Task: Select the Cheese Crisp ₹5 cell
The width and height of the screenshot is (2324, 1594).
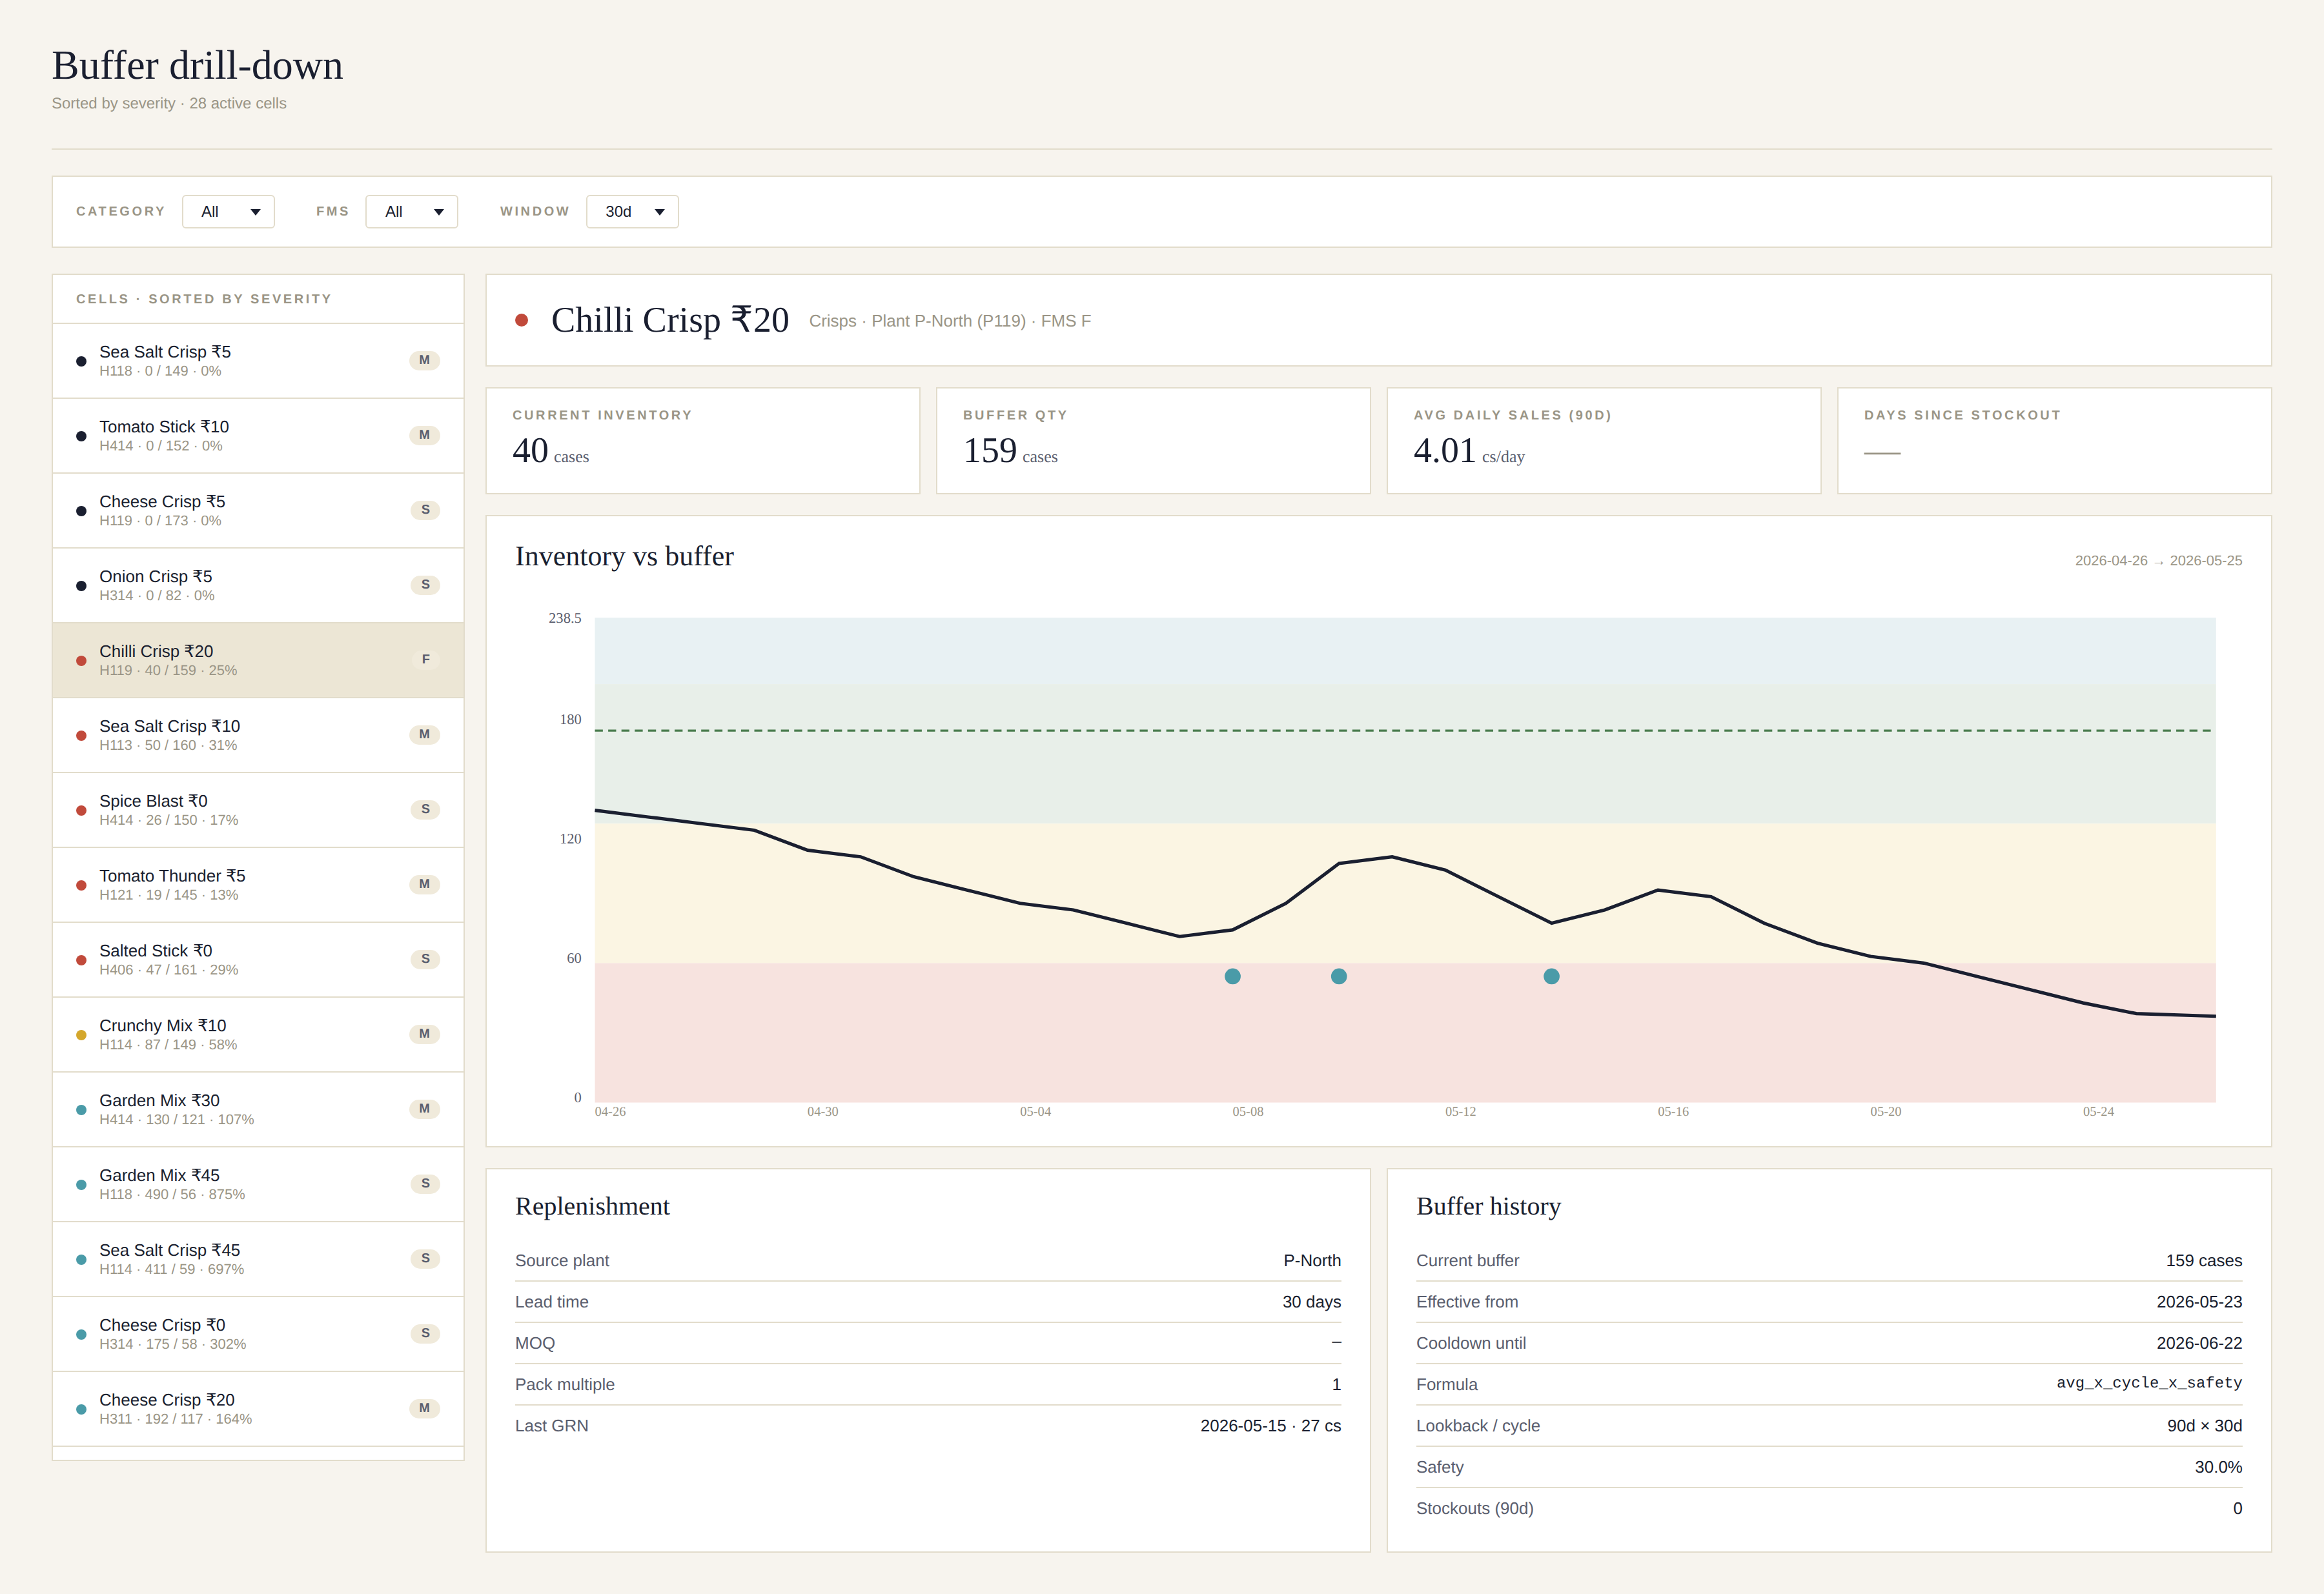Action: (x=258, y=510)
